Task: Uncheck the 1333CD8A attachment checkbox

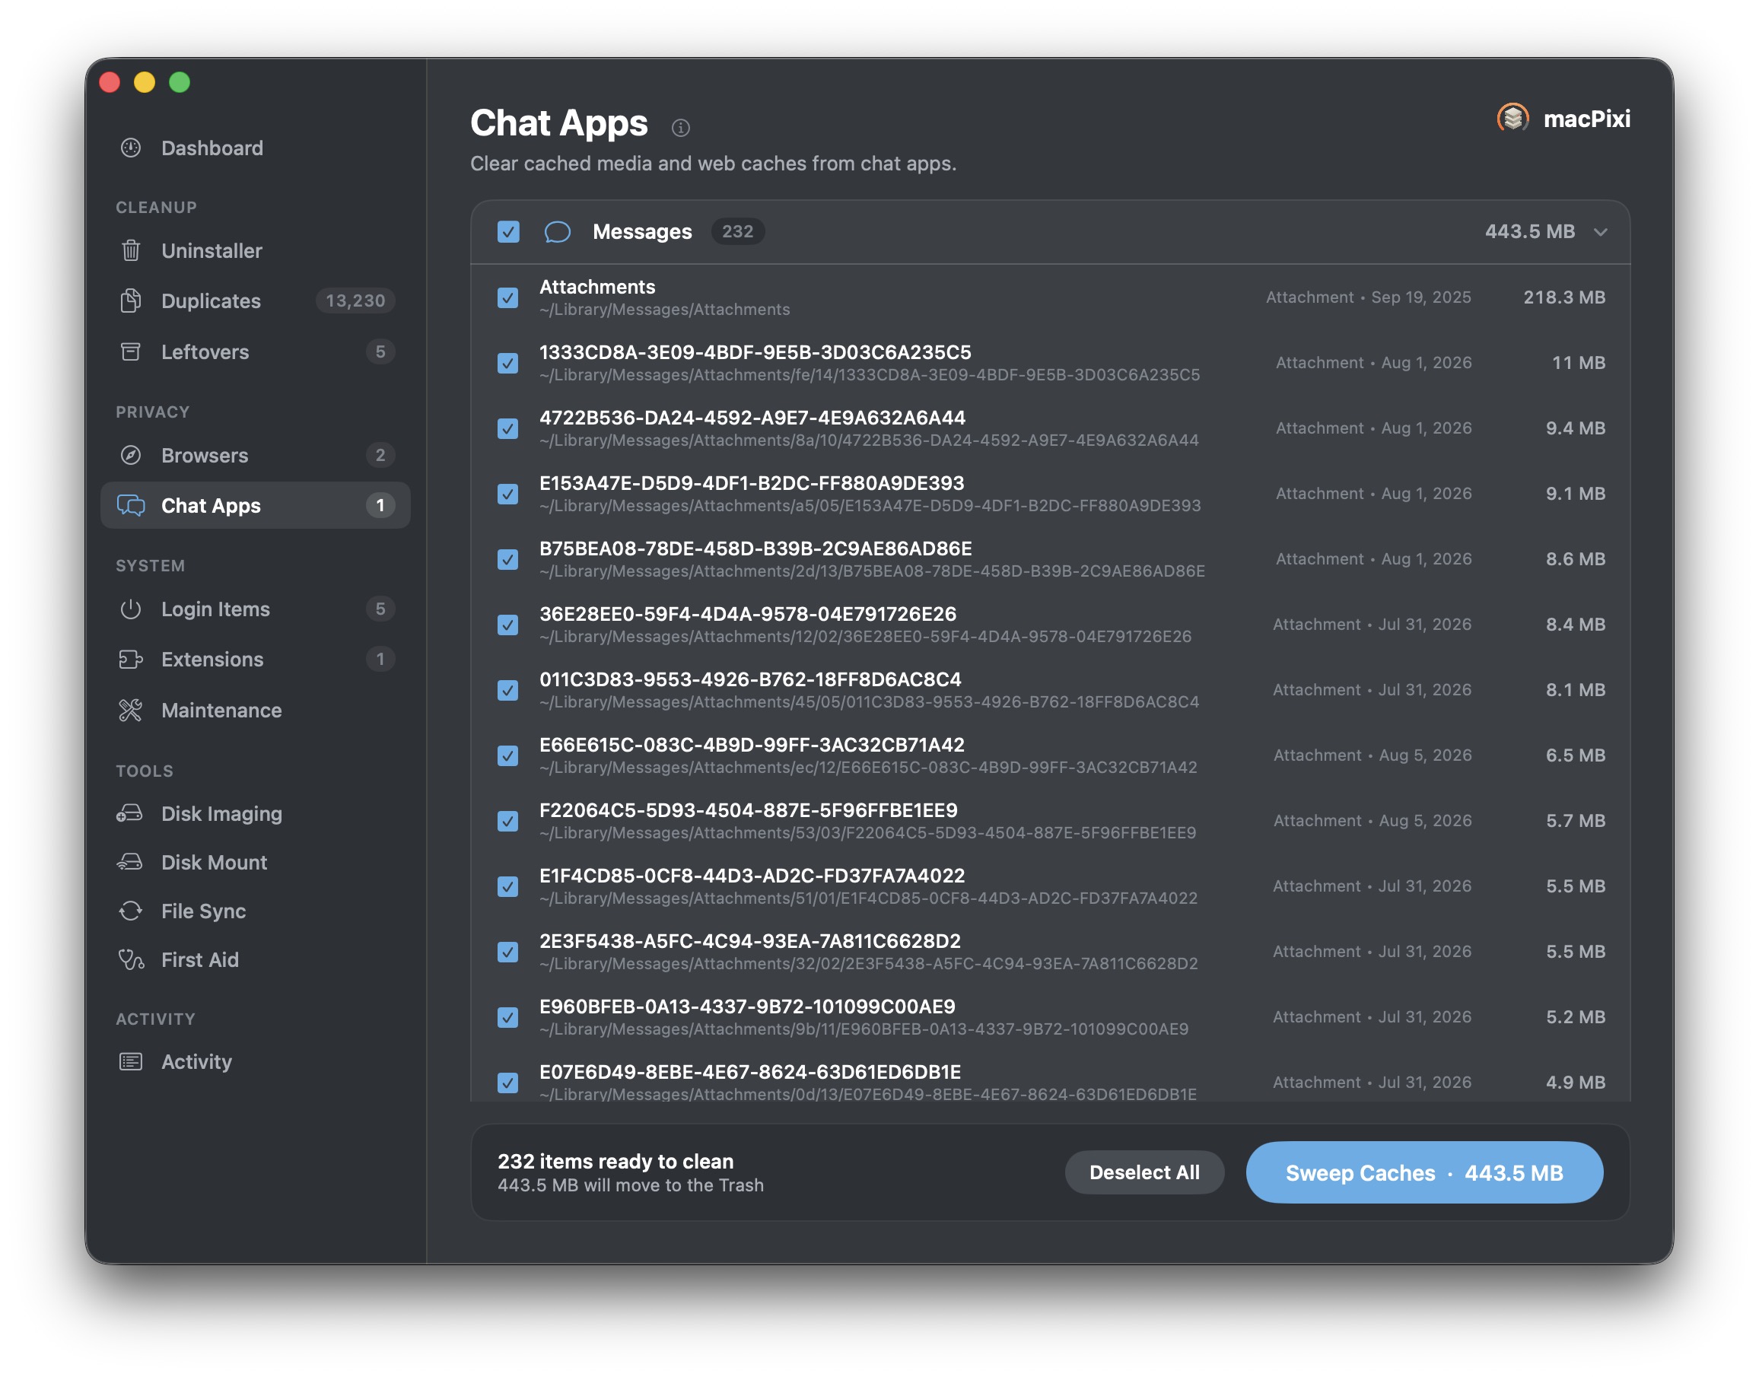Action: (x=508, y=364)
